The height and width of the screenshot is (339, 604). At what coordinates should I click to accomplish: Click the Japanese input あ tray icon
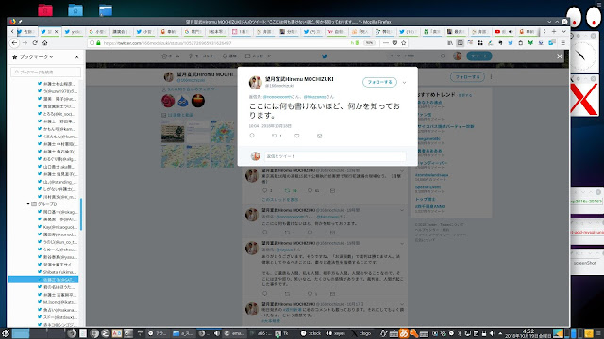(x=404, y=333)
